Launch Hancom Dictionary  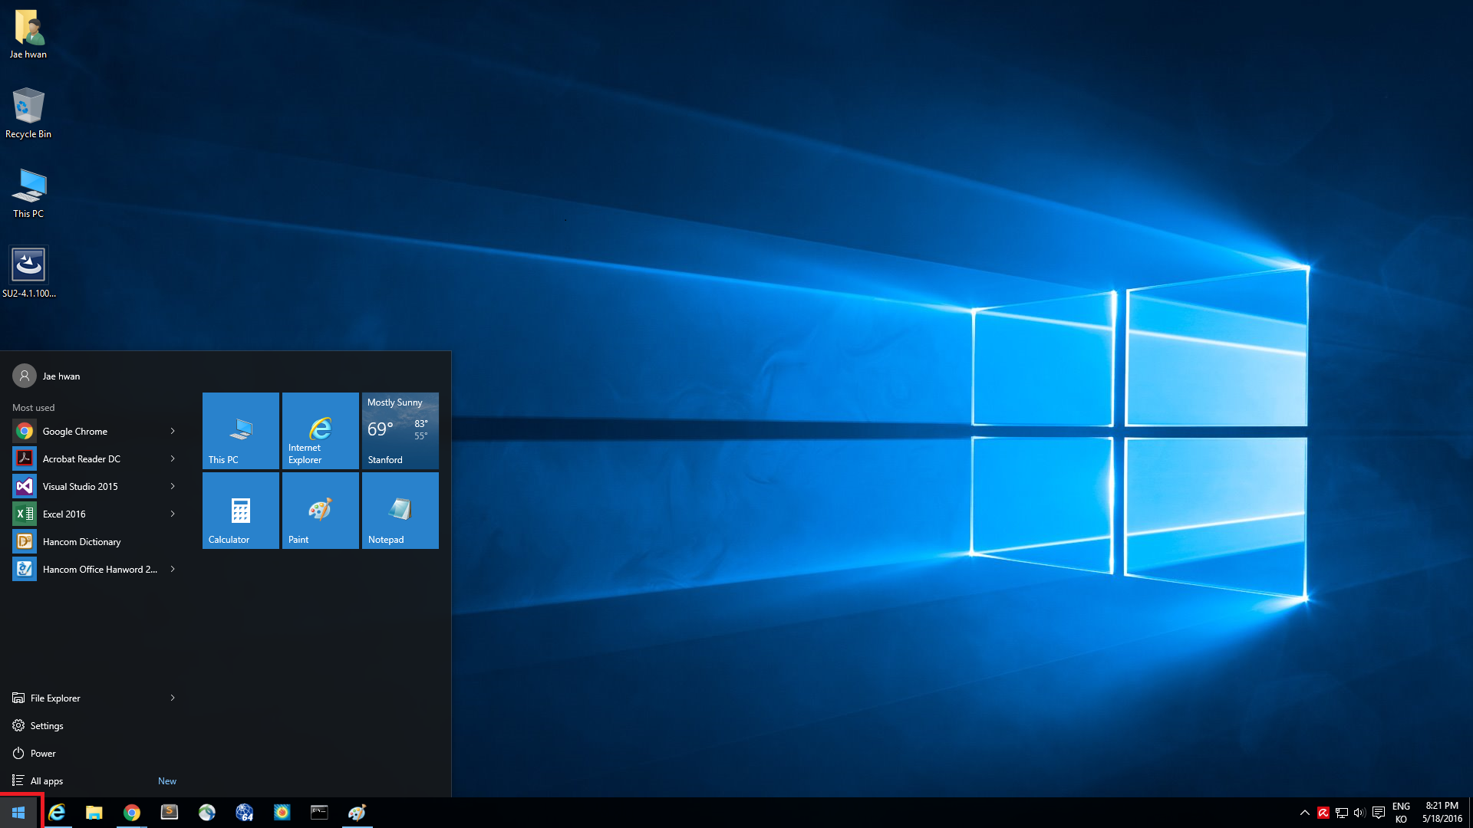tap(81, 541)
